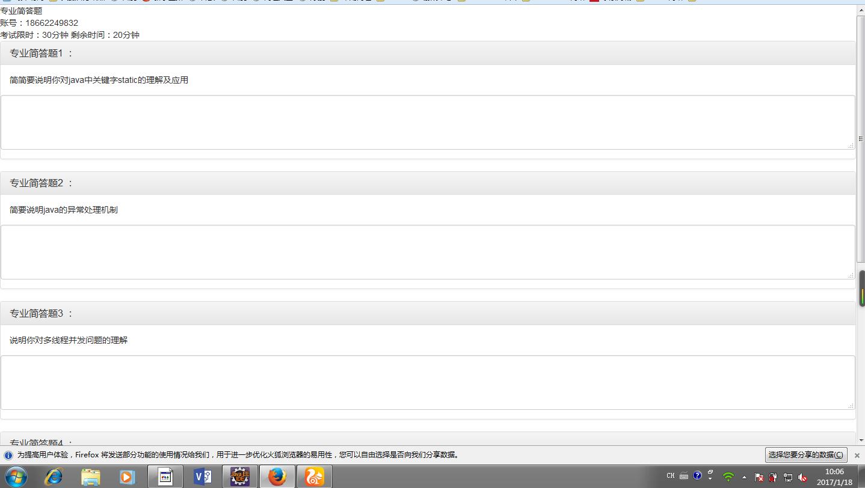Click the page vertical scrollbar thumb
Screen dimensions: 865x488
[861, 139]
